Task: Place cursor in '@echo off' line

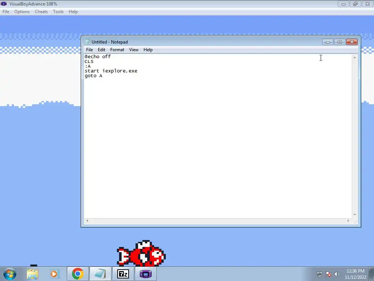Action: [98, 57]
